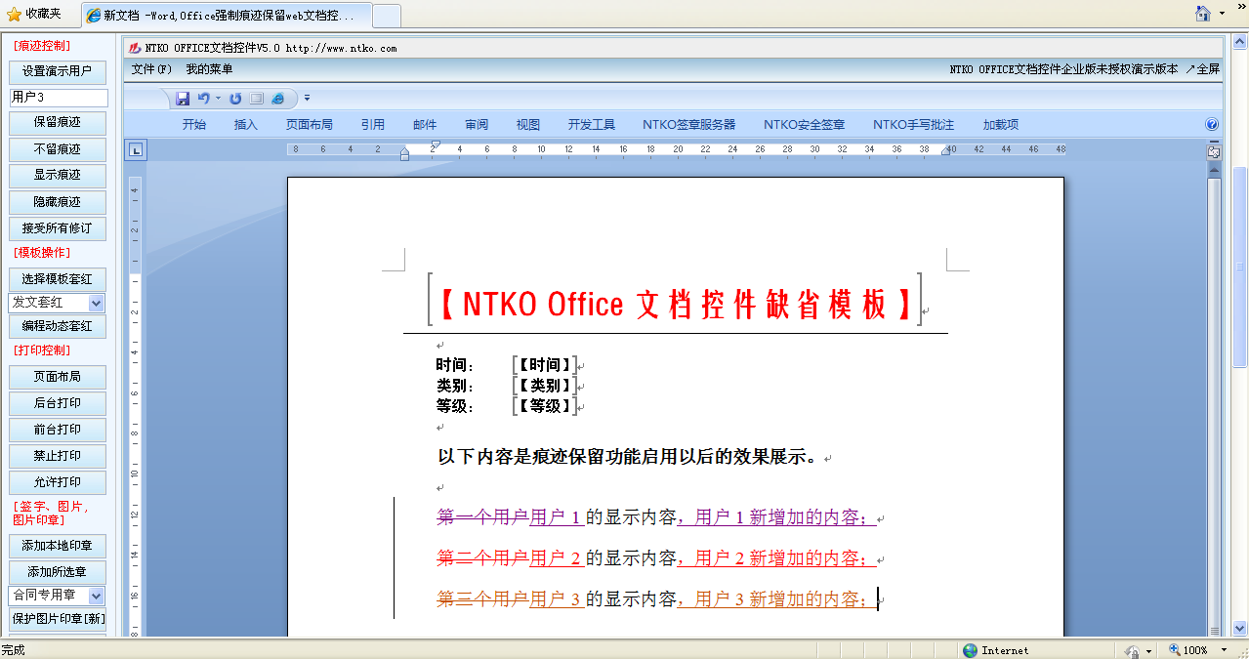
Task: Click the 保留痕迹 button
Action: tap(58, 123)
